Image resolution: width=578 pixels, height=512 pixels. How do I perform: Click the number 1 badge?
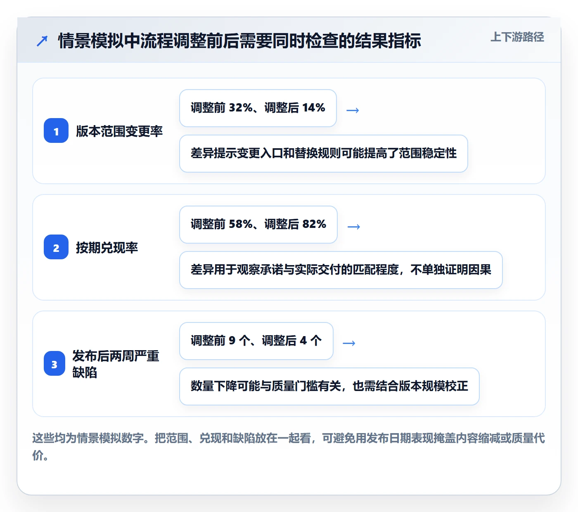pos(56,130)
